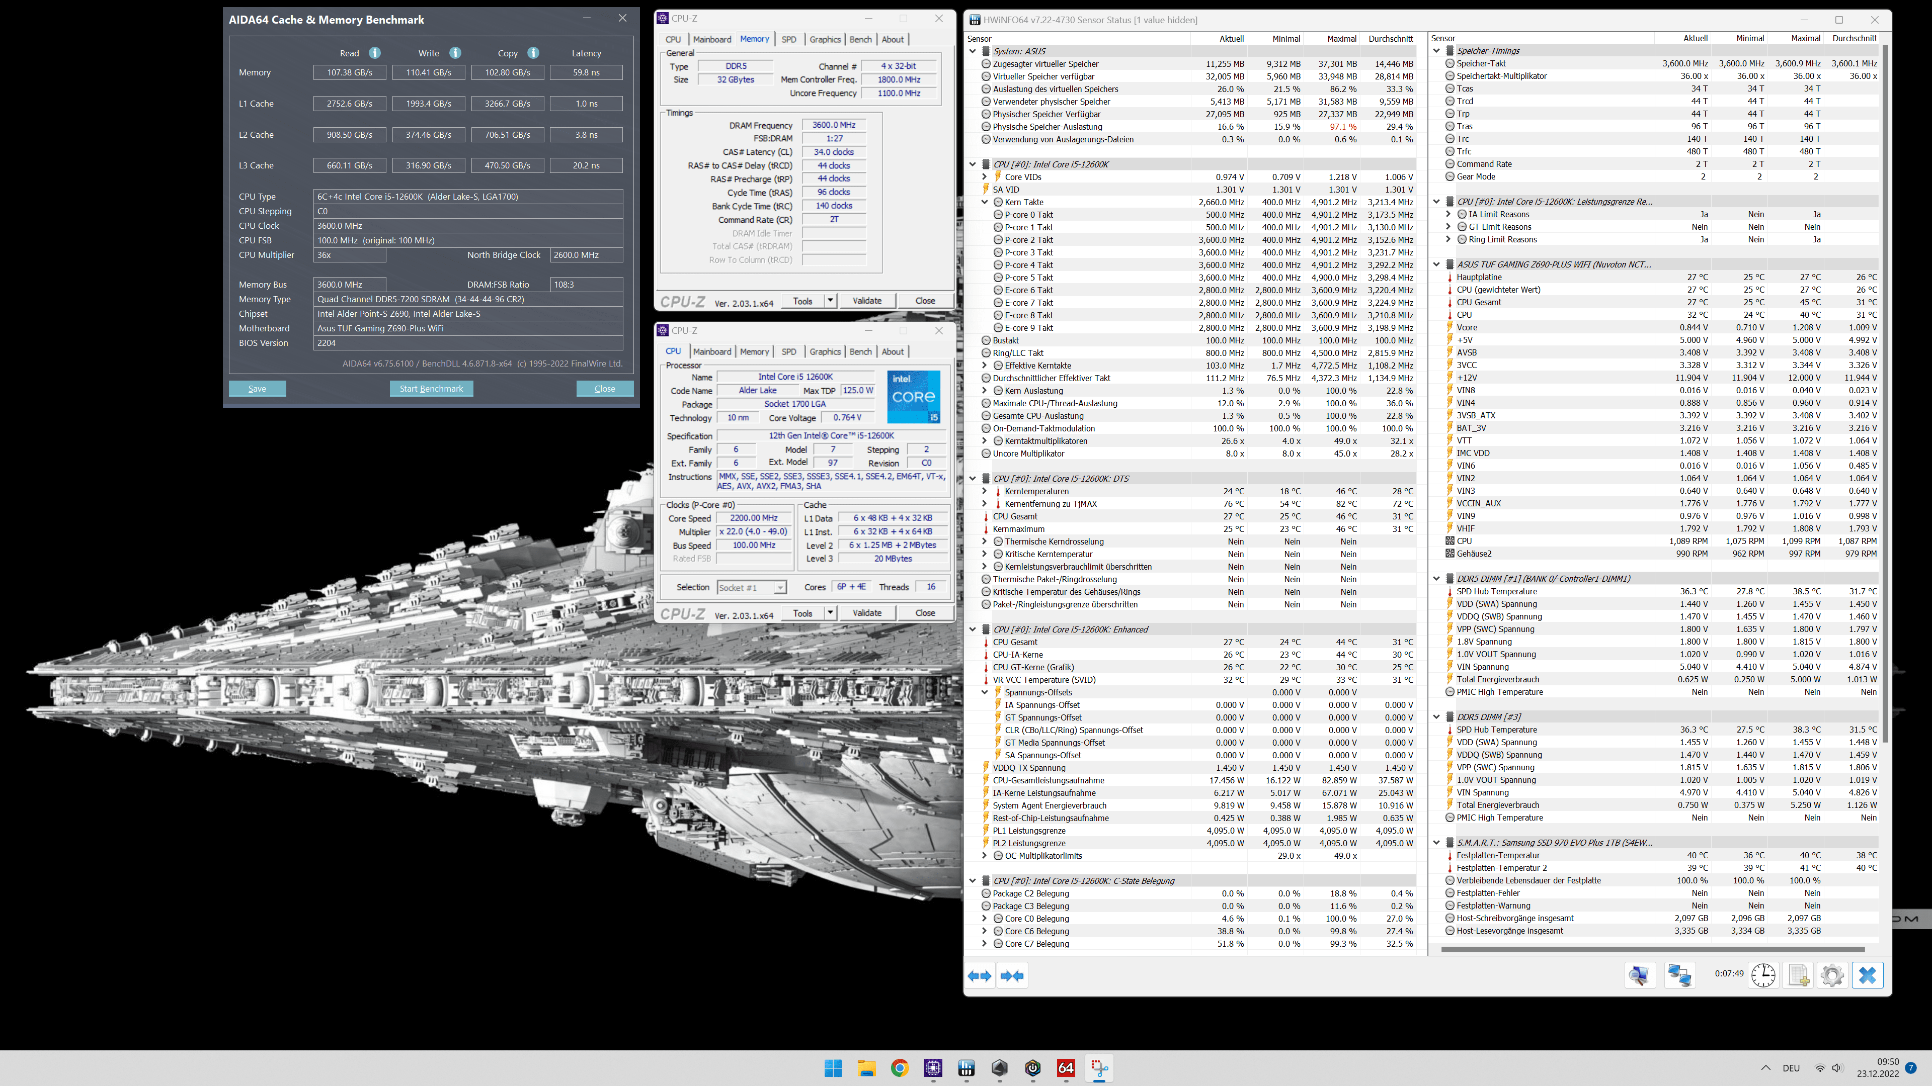Expand the IA Limit Reasons entry
The image size is (1932, 1086).
(x=1448, y=214)
